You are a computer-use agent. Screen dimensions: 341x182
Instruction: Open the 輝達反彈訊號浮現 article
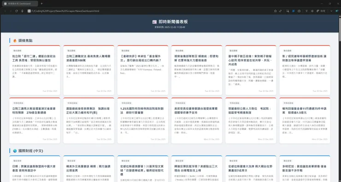pyautogui.click(x=196, y=169)
